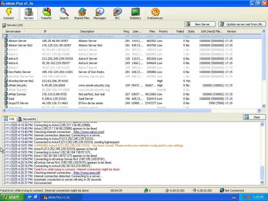Viewport: 268px width, 201px height.
Task: Select the Astra-1 server row
Action: point(132,50)
